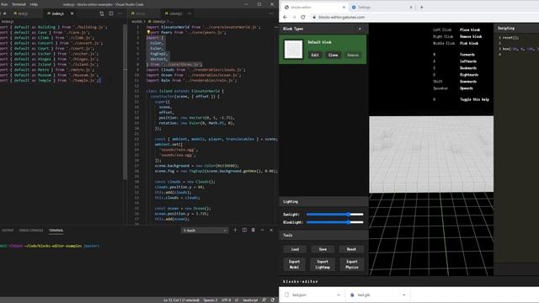Click the Export Lightmap button

tap(323, 264)
